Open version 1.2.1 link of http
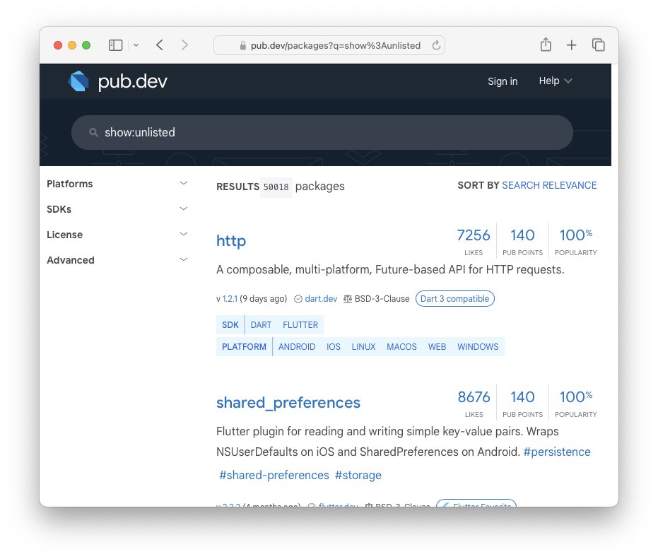 click(x=230, y=299)
